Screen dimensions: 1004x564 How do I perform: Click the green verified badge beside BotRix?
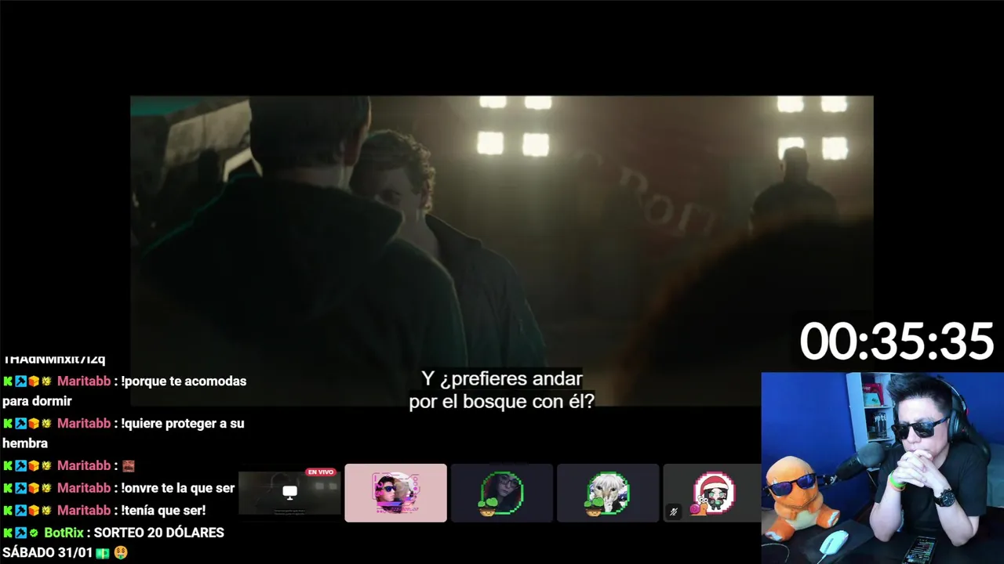click(x=34, y=533)
